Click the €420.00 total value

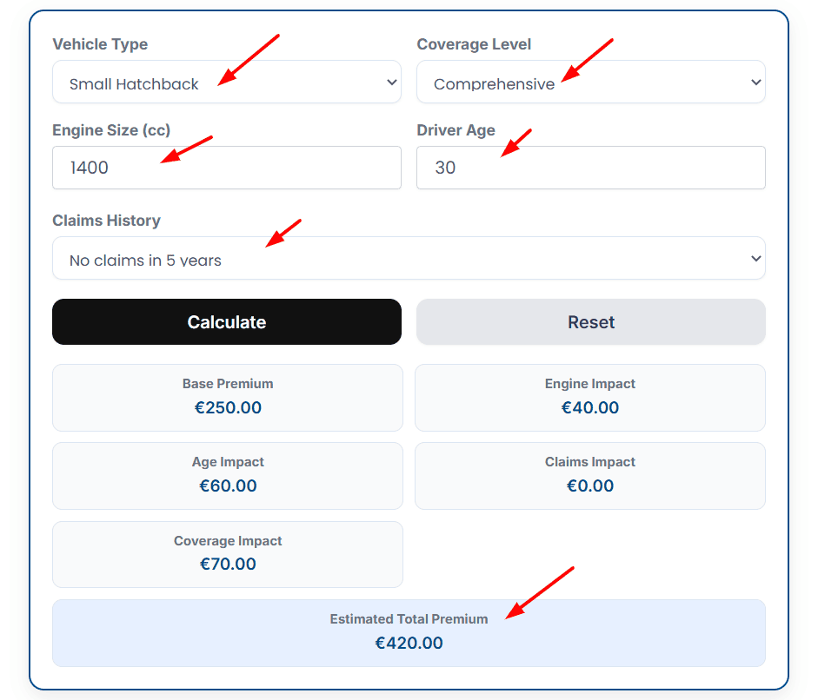(x=409, y=643)
